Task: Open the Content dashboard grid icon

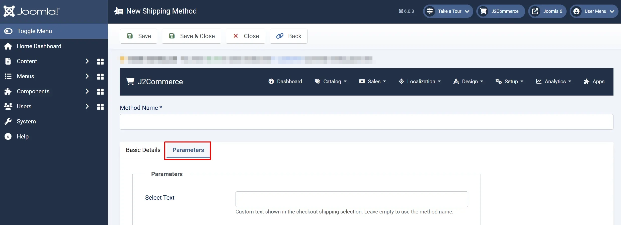Action: [100, 61]
